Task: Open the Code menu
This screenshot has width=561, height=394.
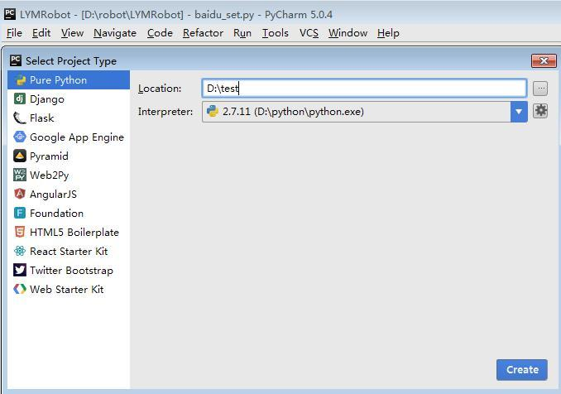Action: click(x=160, y=33)
